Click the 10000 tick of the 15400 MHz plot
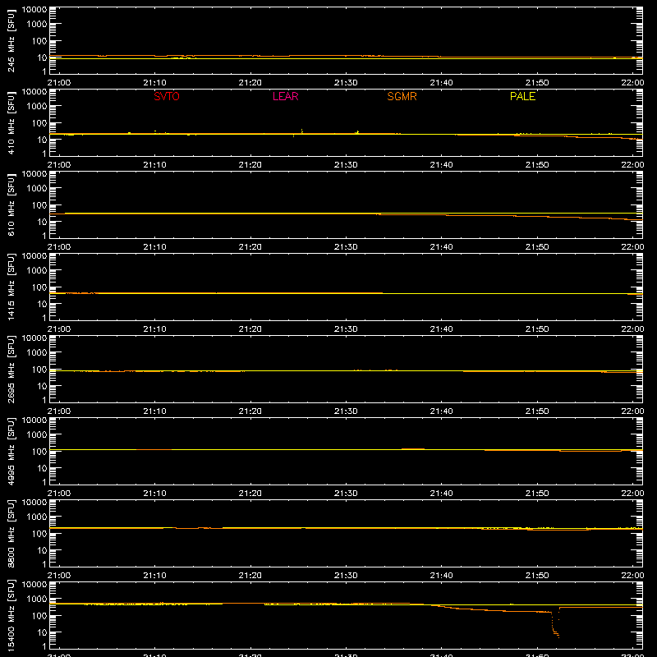This screenshot has width=657, height=657. click(x=34, y=585)
